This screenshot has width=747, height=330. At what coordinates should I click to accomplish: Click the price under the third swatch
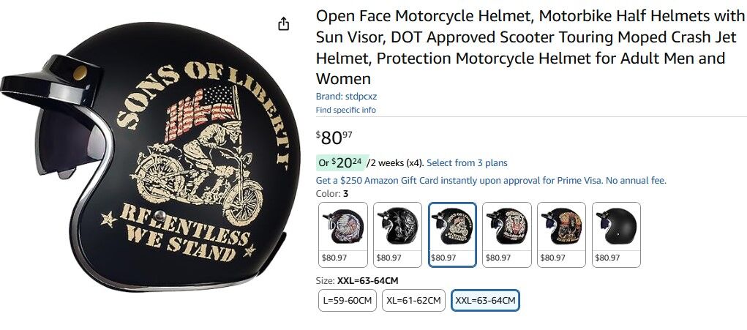(443, 258)
